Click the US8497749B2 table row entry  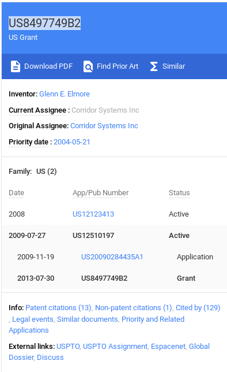point(104,278)
